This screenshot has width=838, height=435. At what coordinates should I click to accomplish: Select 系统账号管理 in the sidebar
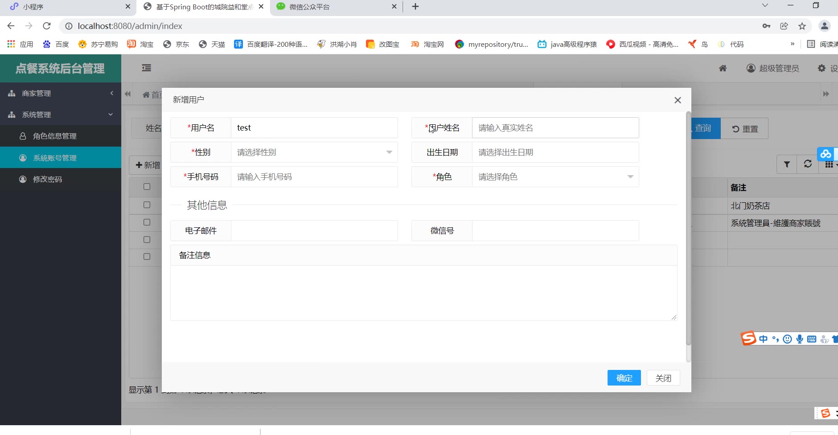[61, 158]
